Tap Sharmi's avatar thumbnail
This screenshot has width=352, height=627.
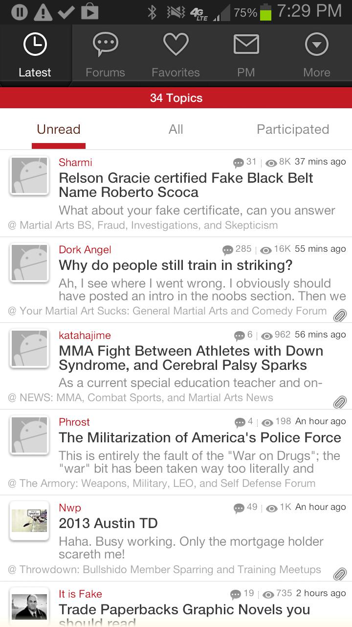pyautogui.click(x=29, y=176)
